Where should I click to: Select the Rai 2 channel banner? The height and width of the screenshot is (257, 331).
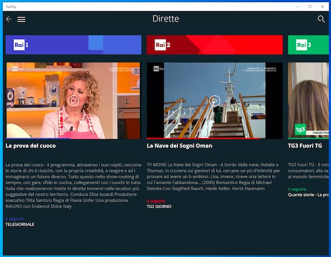click(215, 45)
